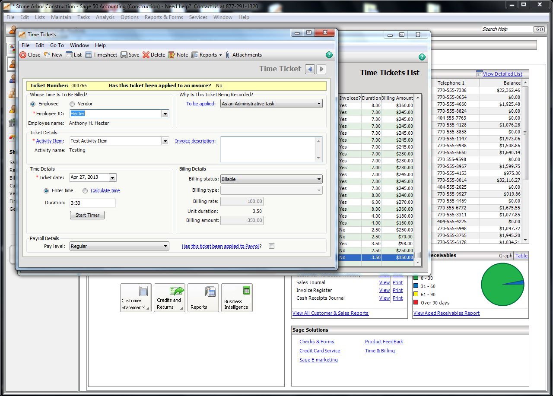The height and width of the screenshot is (396, 553).
Task: Open the Timesheet view
Action: pos(101,55)
